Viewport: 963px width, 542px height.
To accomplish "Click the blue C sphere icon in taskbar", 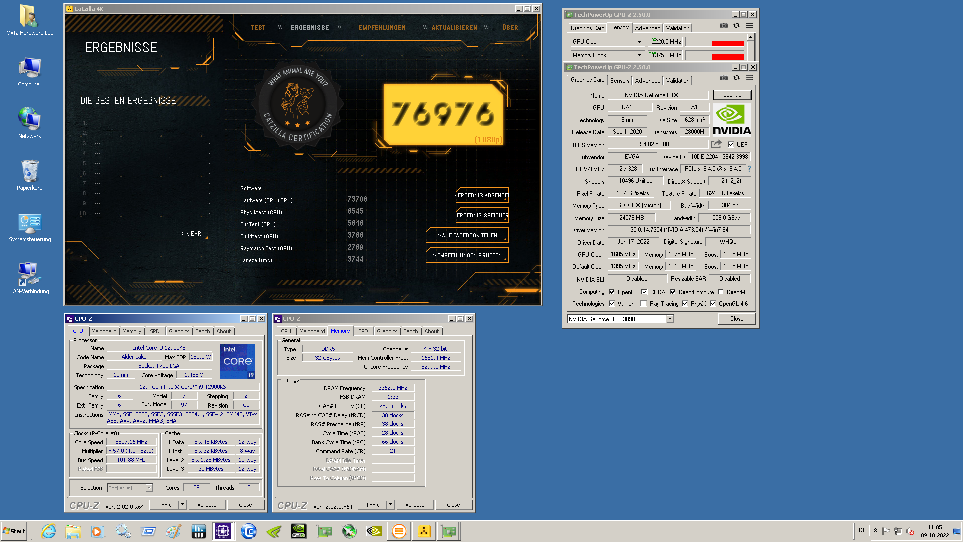I will pyautogui.click(x=248, y=531).
